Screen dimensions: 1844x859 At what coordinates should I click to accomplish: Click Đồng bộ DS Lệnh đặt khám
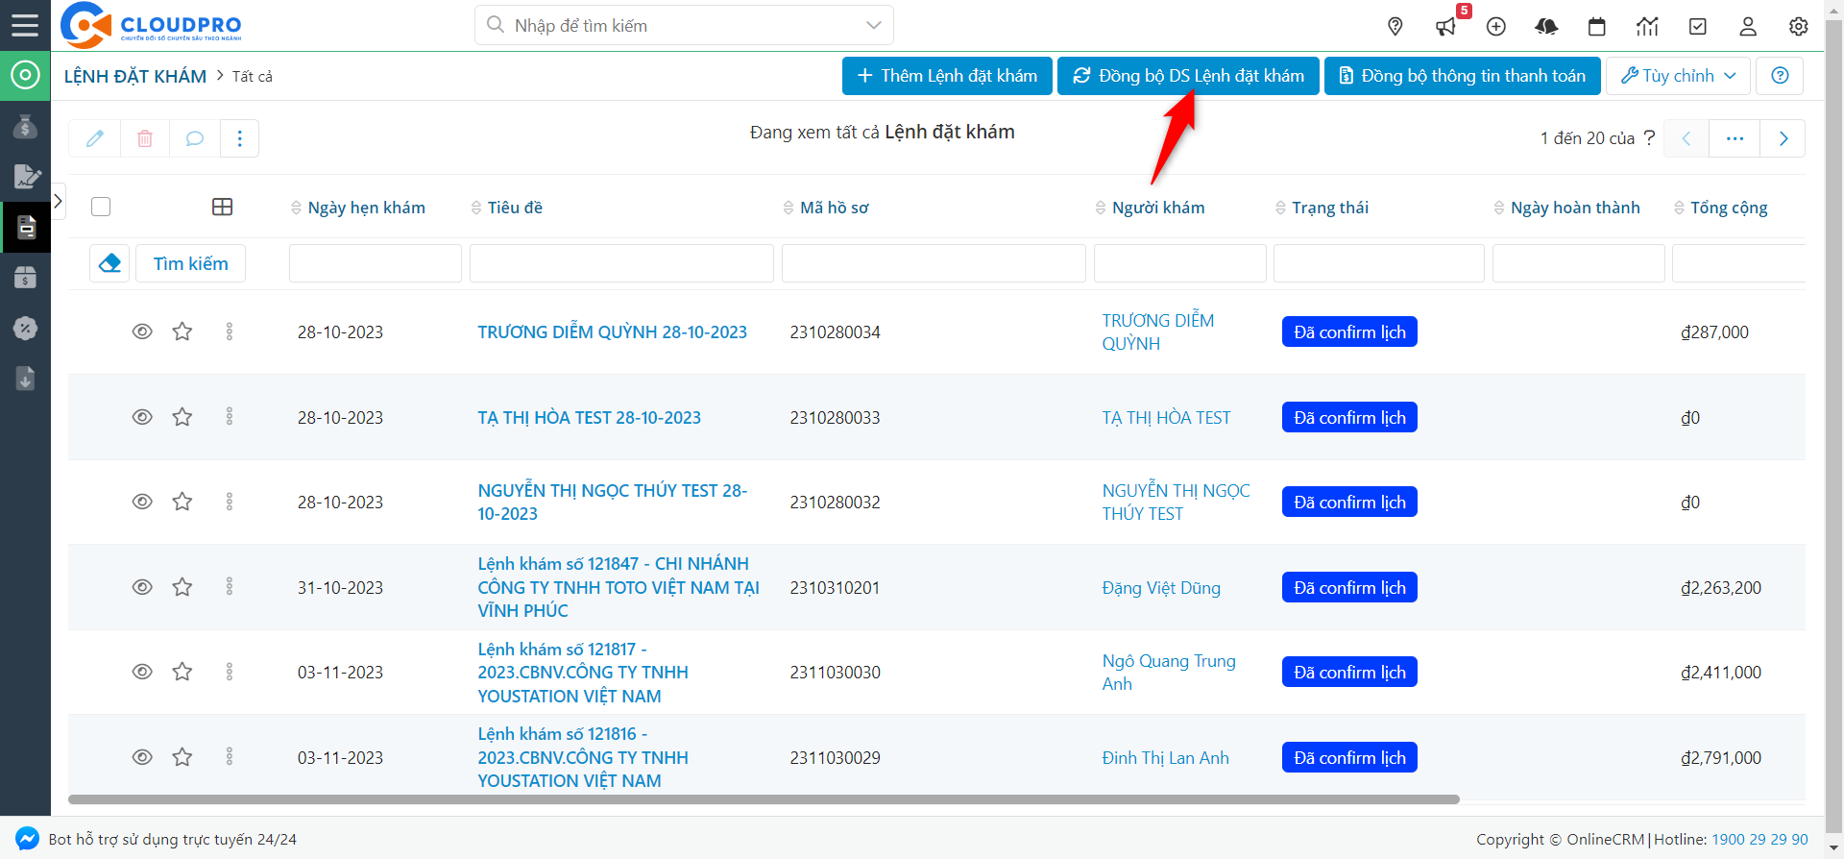click(1188, 76)
